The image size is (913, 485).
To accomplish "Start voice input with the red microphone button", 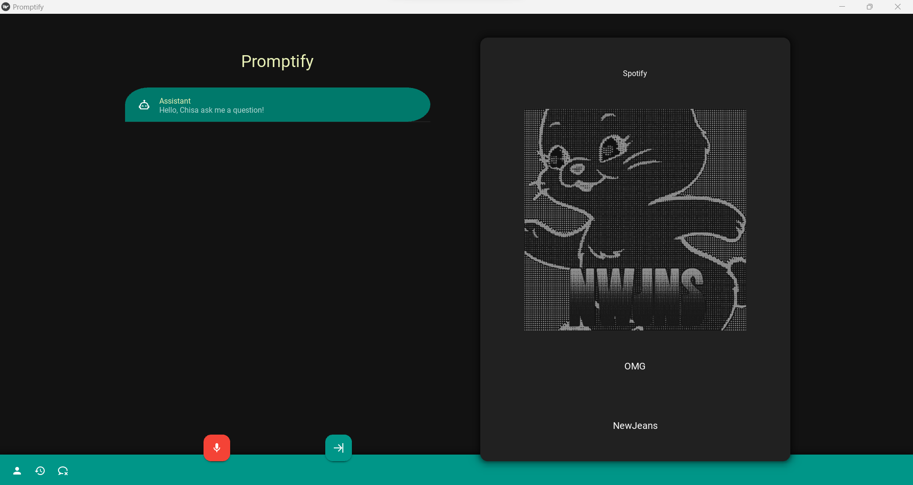I will [217, 448].
